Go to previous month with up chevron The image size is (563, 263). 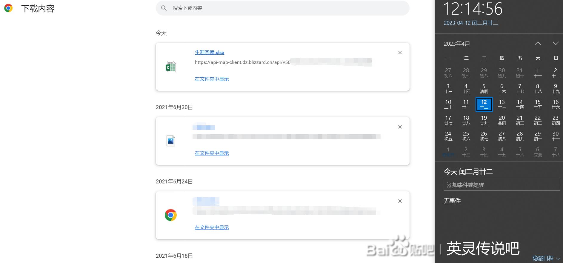point(538,44)
